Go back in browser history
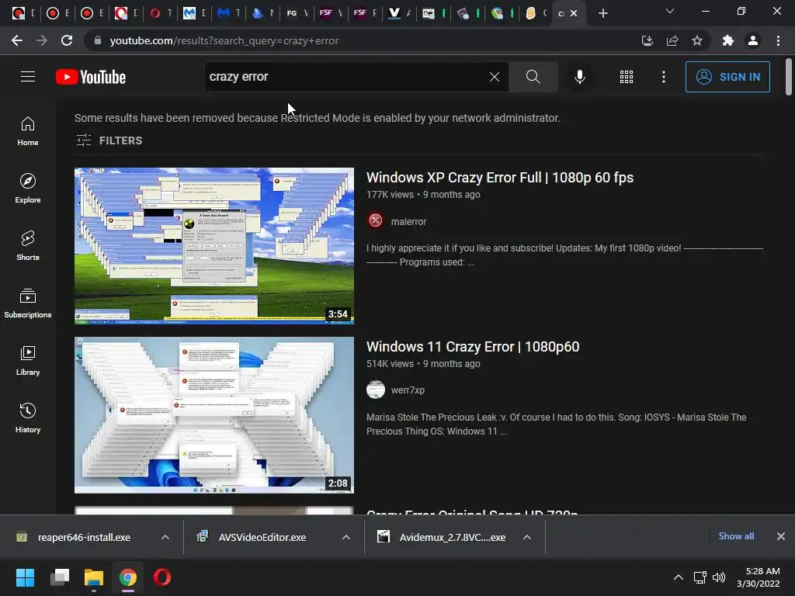This screenshot has width=795, height=596. click(17, 40)
